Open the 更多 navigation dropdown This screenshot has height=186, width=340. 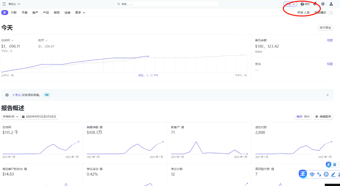tap(80, 13)
